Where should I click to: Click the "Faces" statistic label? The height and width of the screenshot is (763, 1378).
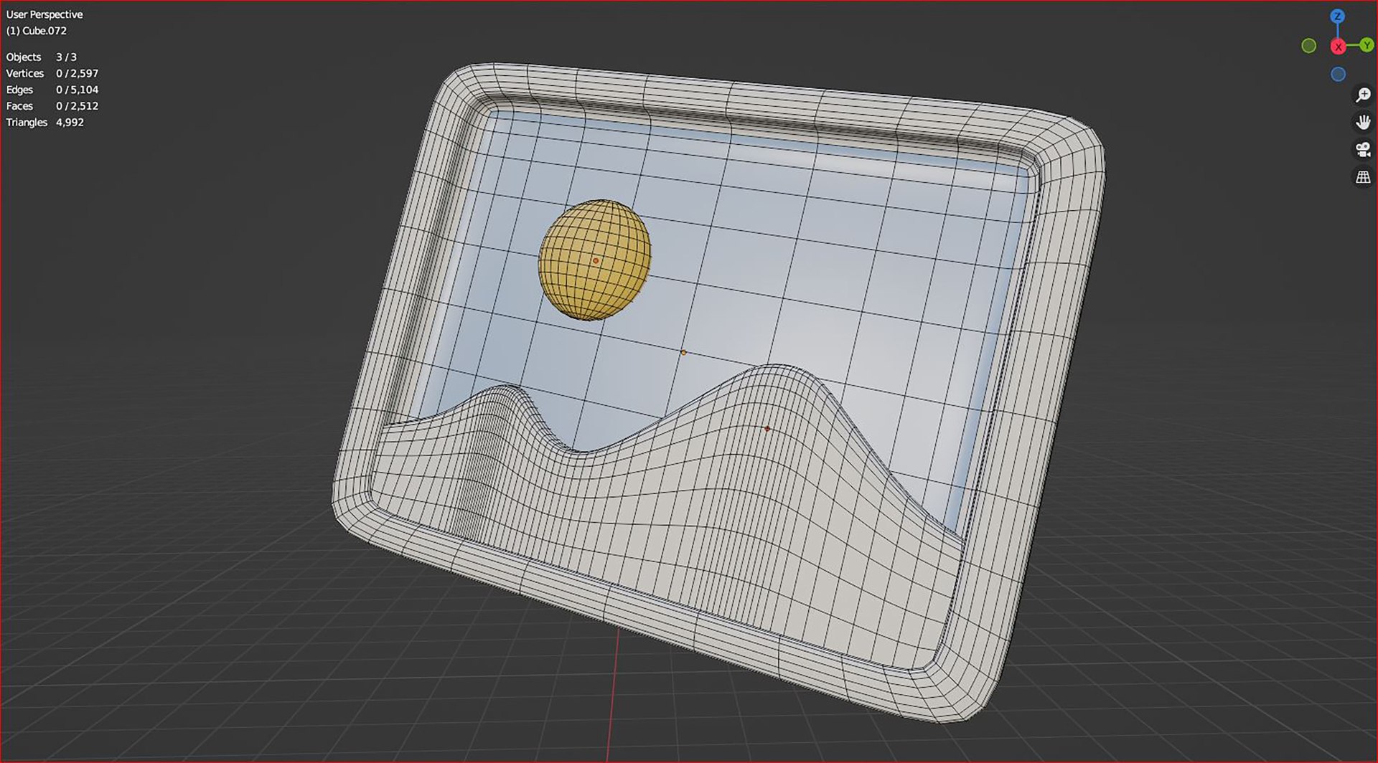[x=19, y=106]
